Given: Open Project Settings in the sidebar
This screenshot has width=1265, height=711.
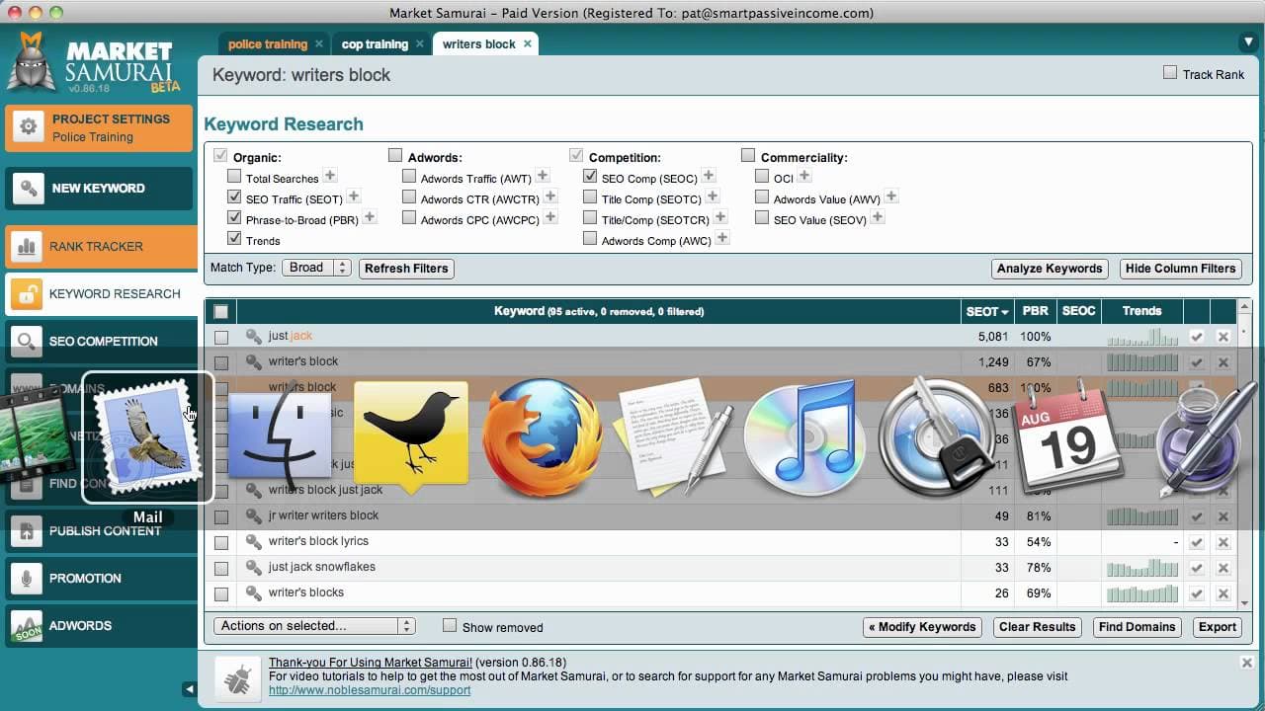Looking at the screenshot, I should pos(99,127).
